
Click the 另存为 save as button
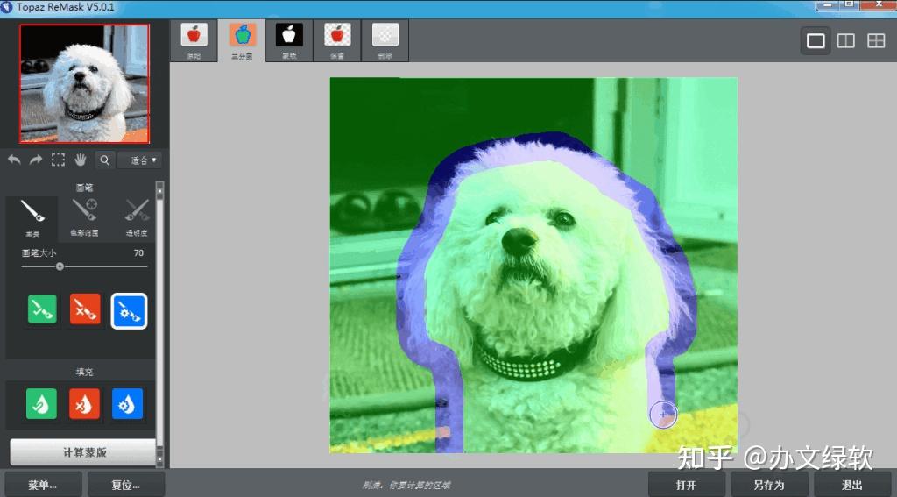tap(768, 485)
